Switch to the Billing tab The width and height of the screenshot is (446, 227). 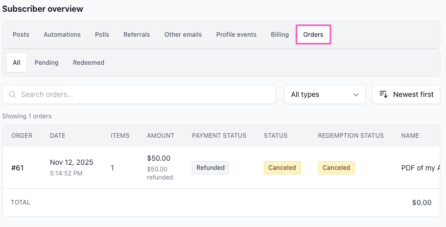coord(279,35)
